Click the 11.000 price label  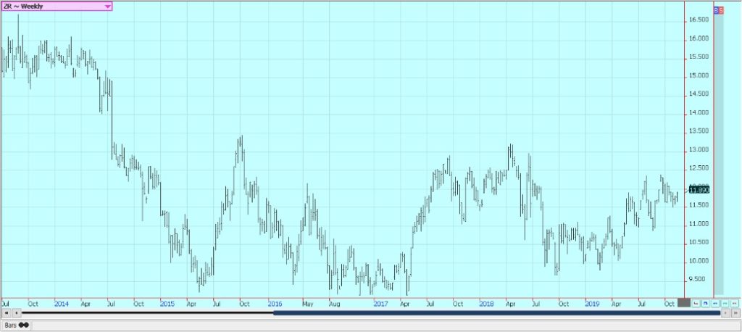pos(699,223)
